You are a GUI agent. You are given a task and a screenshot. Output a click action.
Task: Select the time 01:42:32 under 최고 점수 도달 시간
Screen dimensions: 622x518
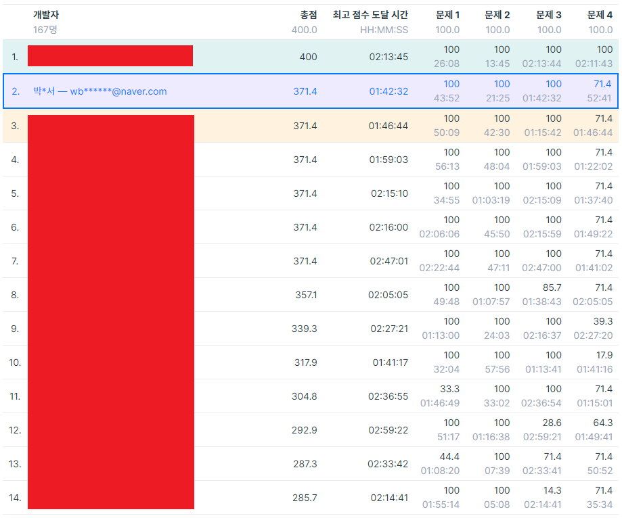388,91
